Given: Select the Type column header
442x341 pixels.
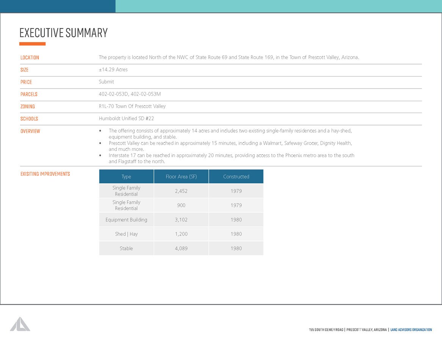Looking at the screenshot, I should click(126, 177).
